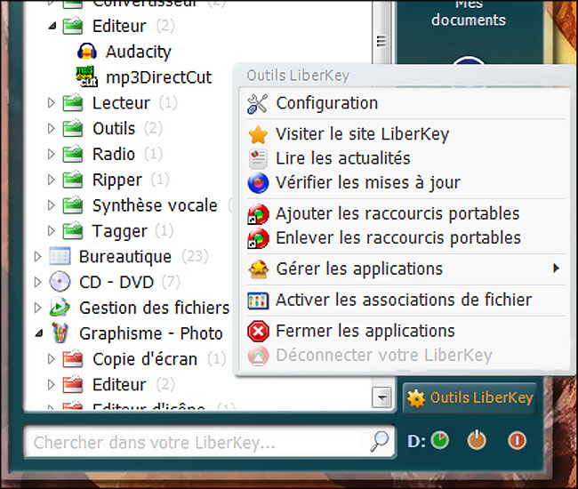Click the red power-off icon
The image size is (578, 489).
tap(517, 440)
